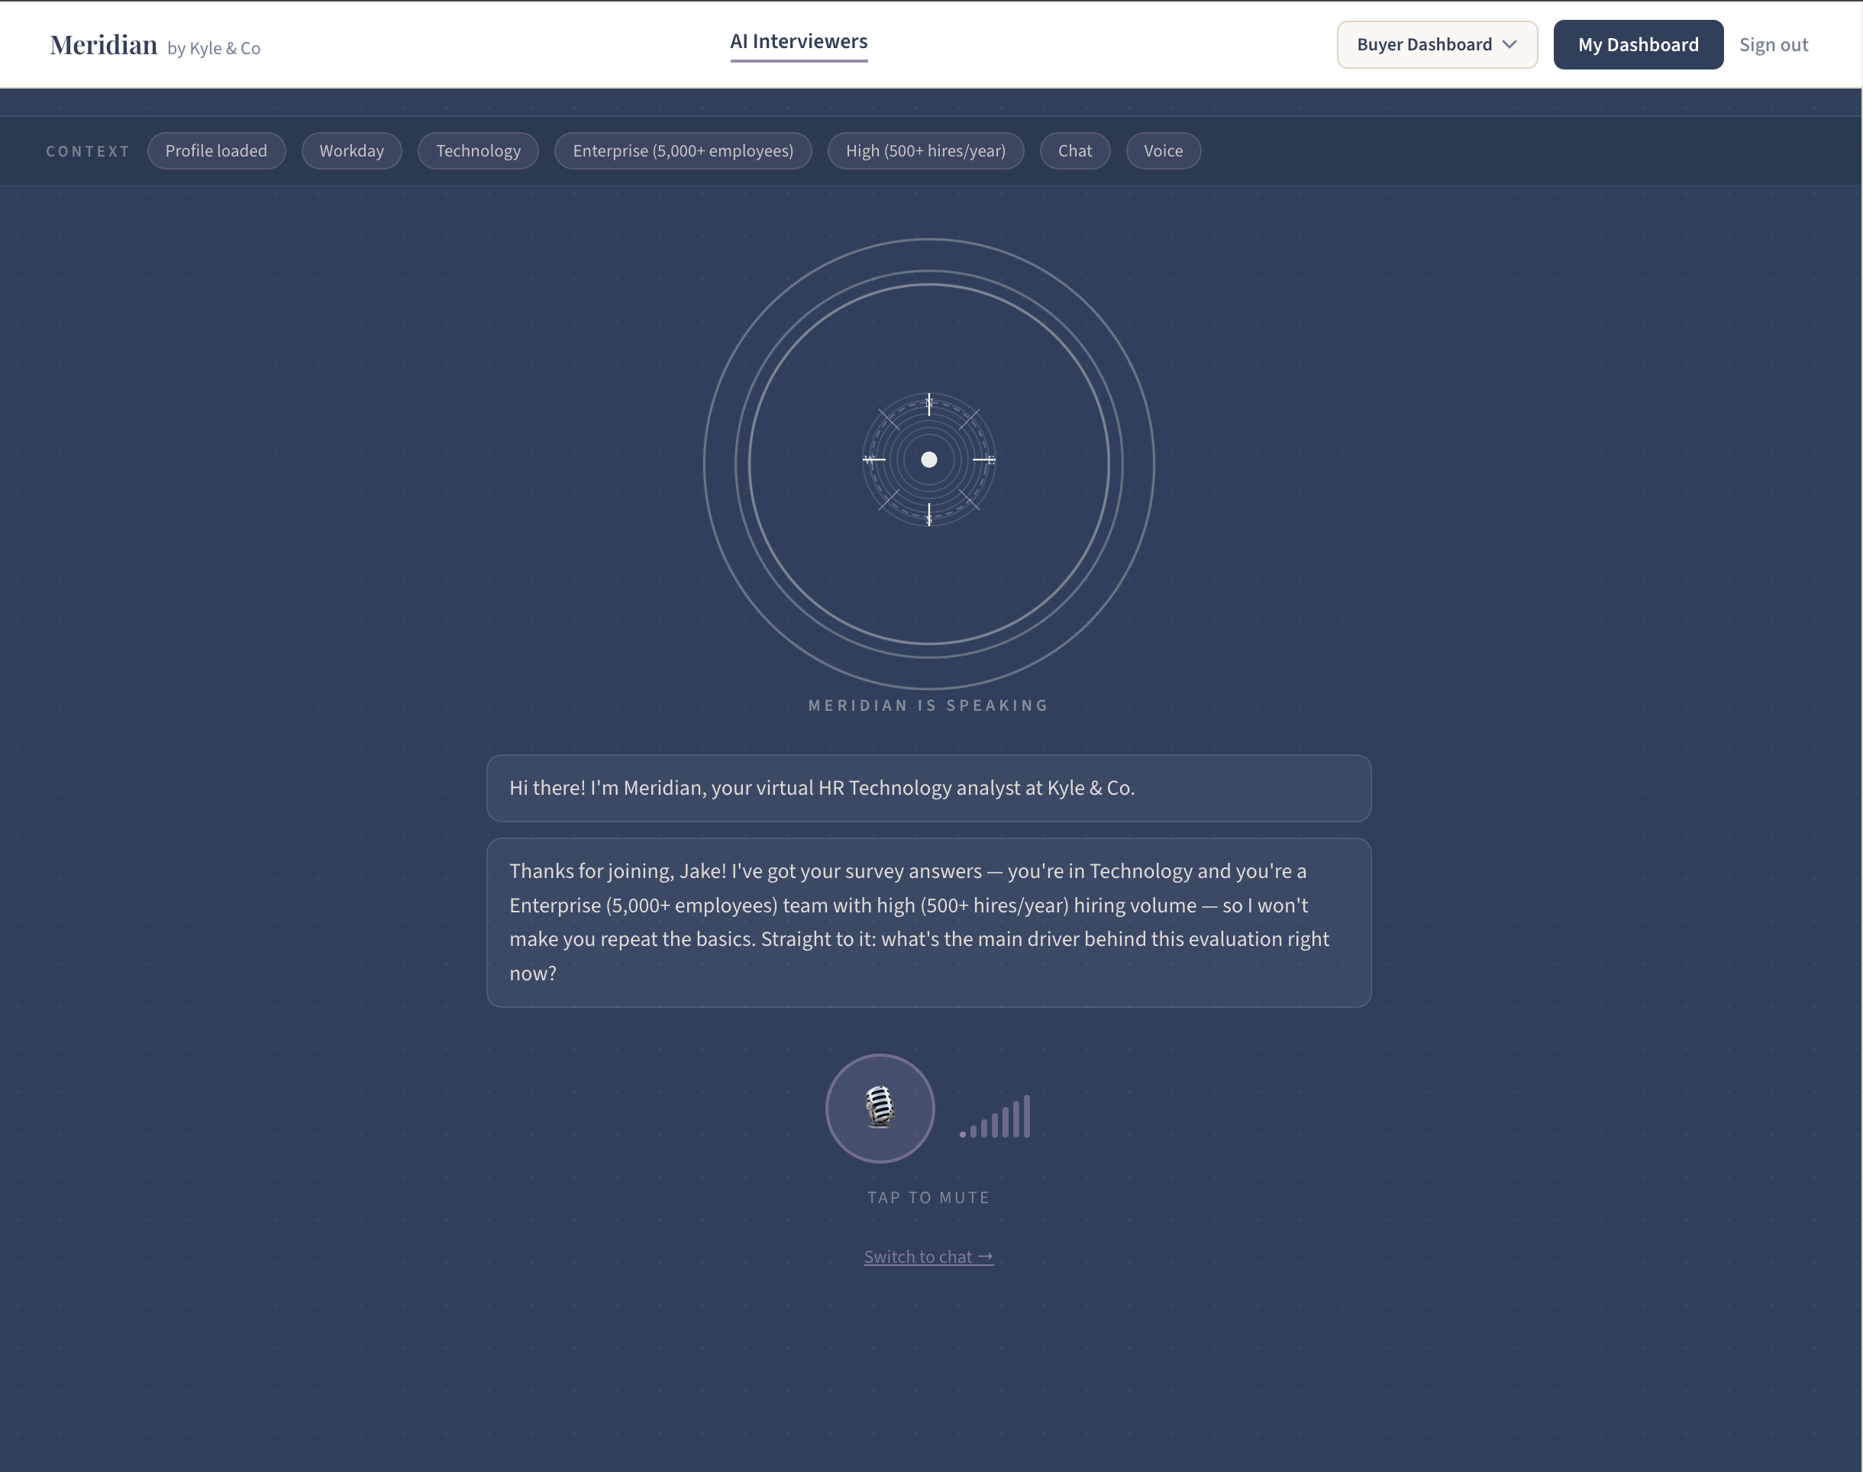This screenshot has height=1472, width=1863.
Task: Click the 'TAP TO MUTE' label
Action: click(x=929, y=1198)
